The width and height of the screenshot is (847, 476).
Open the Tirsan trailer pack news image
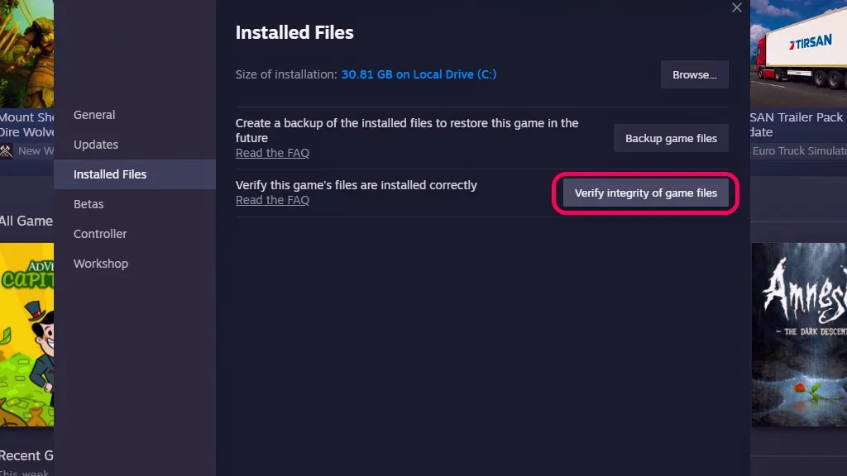click(x=798, y=54)
